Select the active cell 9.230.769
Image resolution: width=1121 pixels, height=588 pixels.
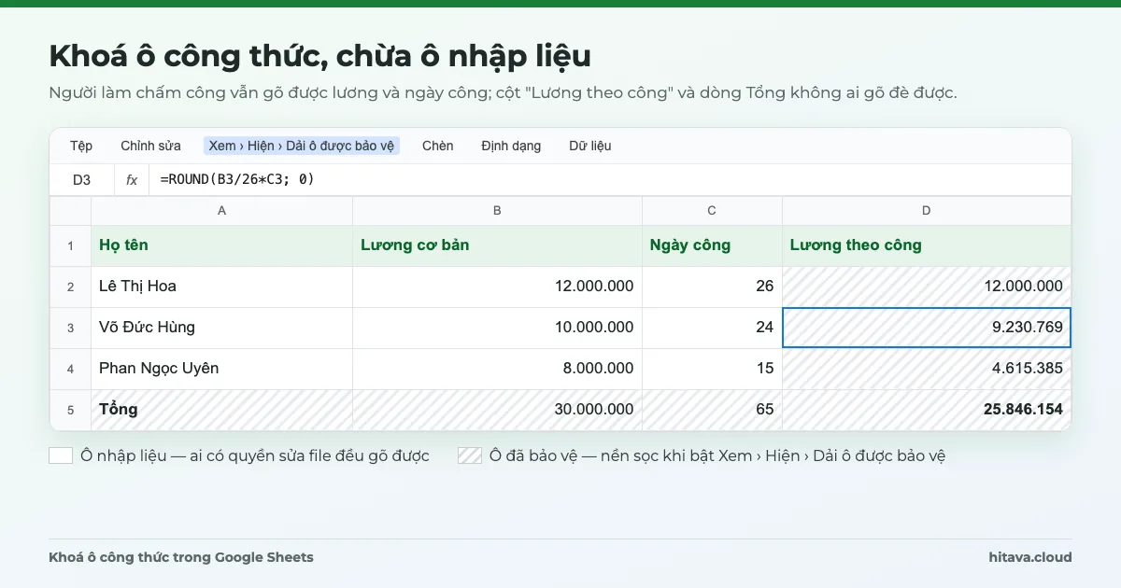click(927, 328)
